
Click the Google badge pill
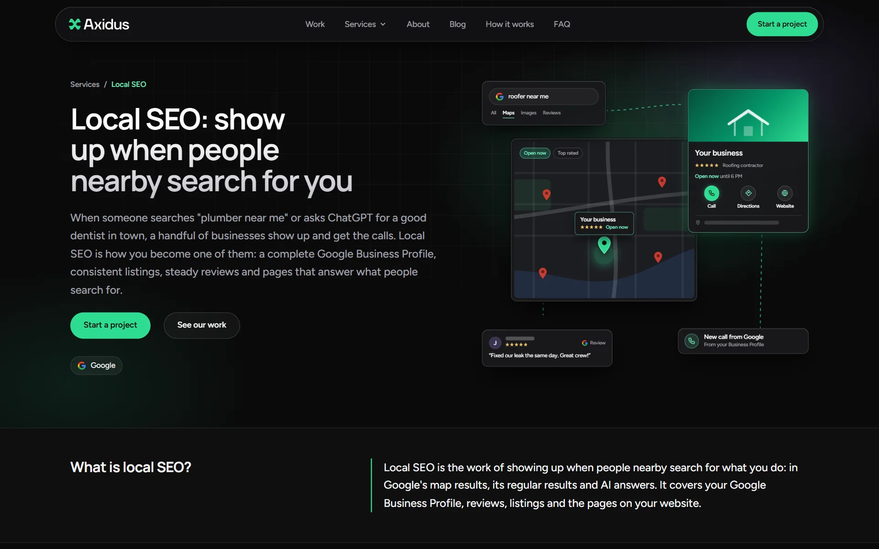click(x=96, y=366)
